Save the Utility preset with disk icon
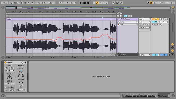This screenshot has width=176, height=99. click(25, 63)
